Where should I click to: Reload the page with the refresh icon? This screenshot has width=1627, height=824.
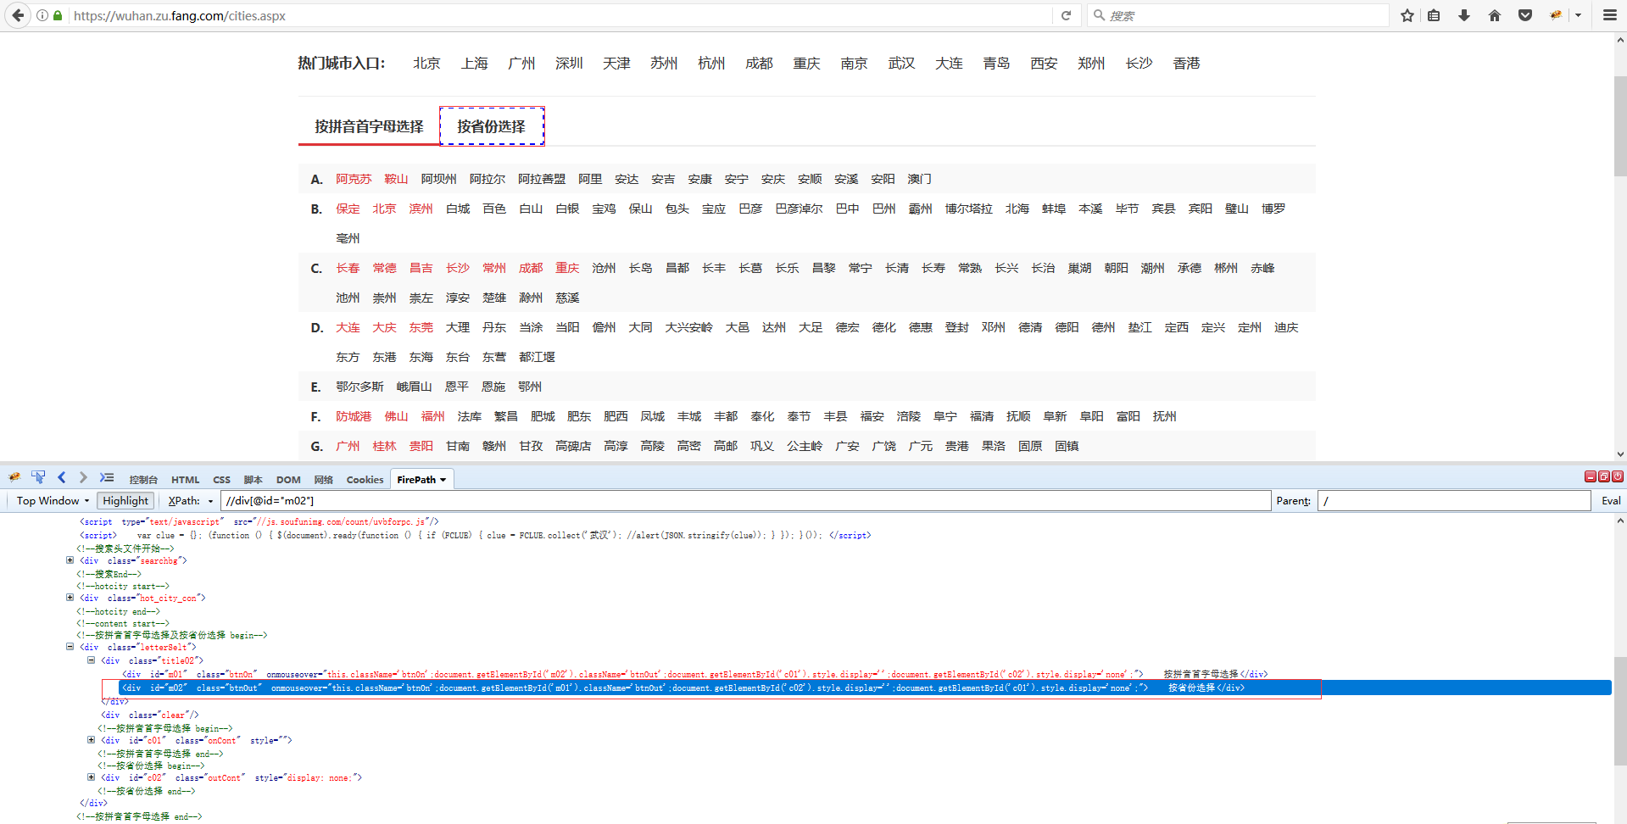pos(1066,15)
